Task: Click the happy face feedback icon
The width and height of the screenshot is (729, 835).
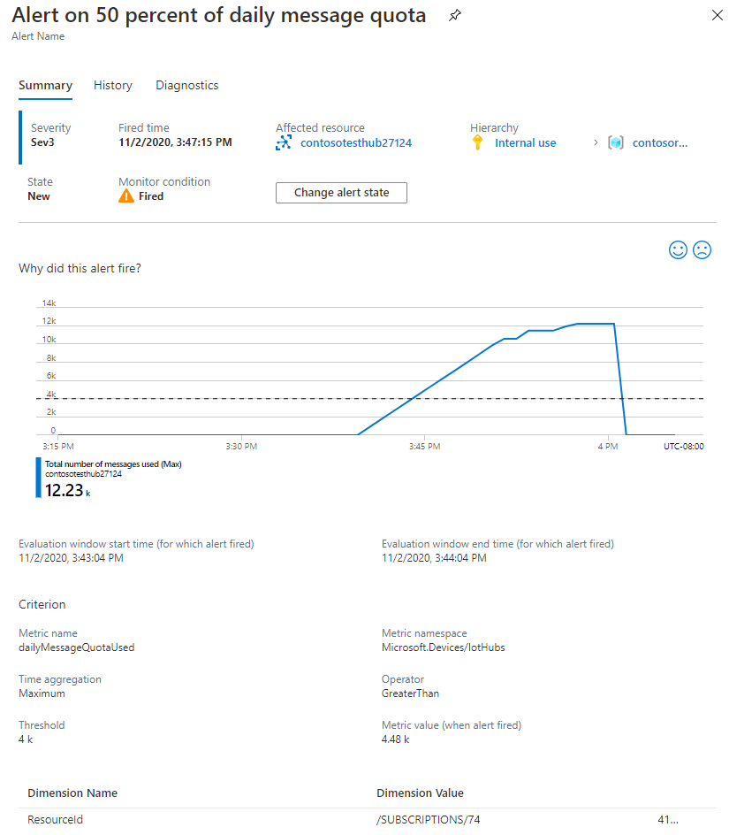Action: pos(678,250)
